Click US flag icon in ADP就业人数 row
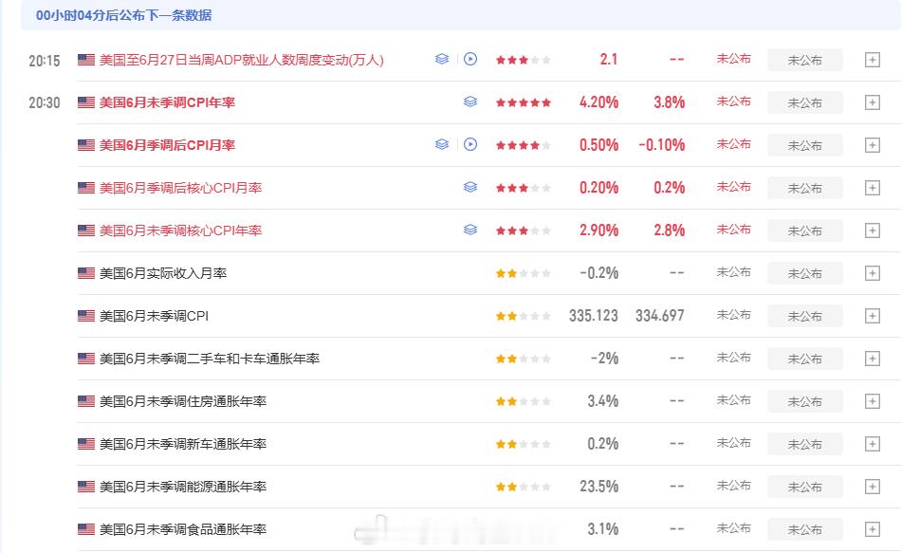This screenshot has width=920, height=553. (x=86, y=60)
